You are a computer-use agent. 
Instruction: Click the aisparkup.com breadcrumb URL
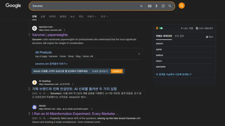click(x=54, y=84)
